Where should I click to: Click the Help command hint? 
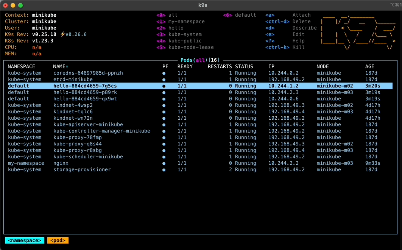[285, 41]
